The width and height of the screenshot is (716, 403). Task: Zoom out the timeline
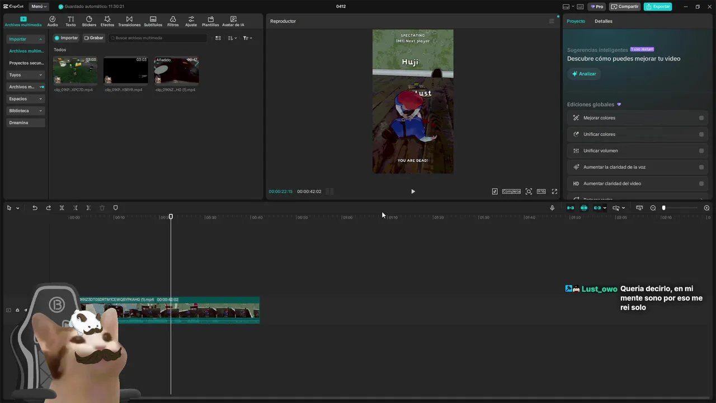(653, 208)
